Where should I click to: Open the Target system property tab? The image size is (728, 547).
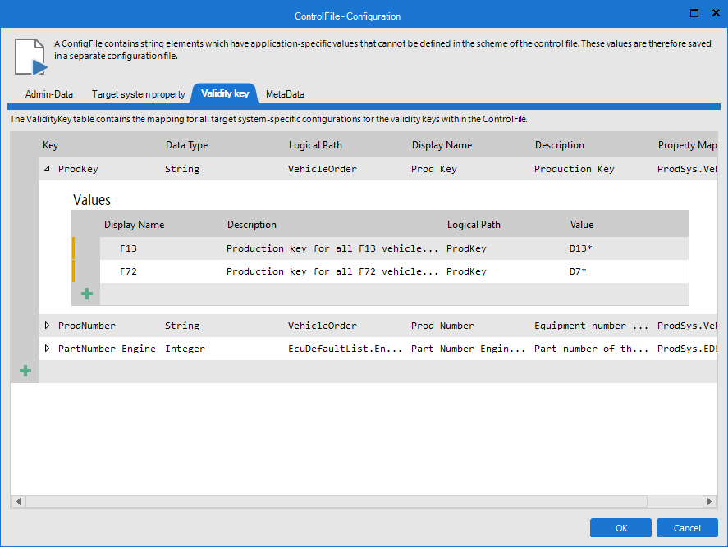click(x=138, y=94)
